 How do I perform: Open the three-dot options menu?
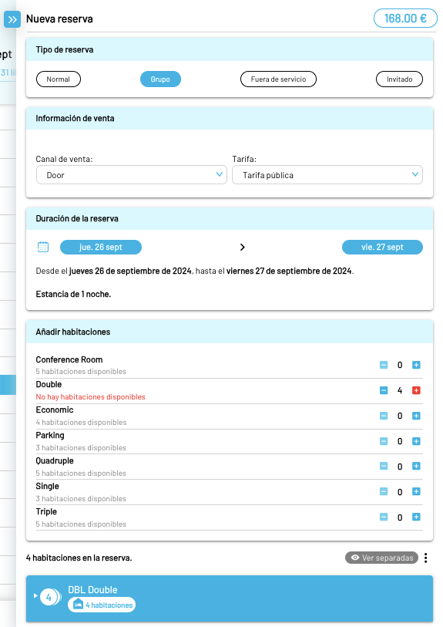pyautogui.click(x=426, y=558)
